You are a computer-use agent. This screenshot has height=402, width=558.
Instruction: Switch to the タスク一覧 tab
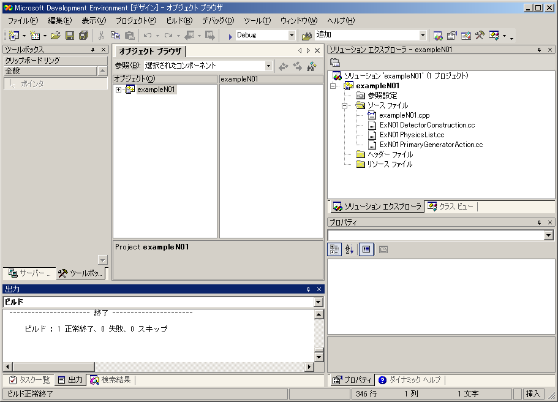tap(29, 380)
